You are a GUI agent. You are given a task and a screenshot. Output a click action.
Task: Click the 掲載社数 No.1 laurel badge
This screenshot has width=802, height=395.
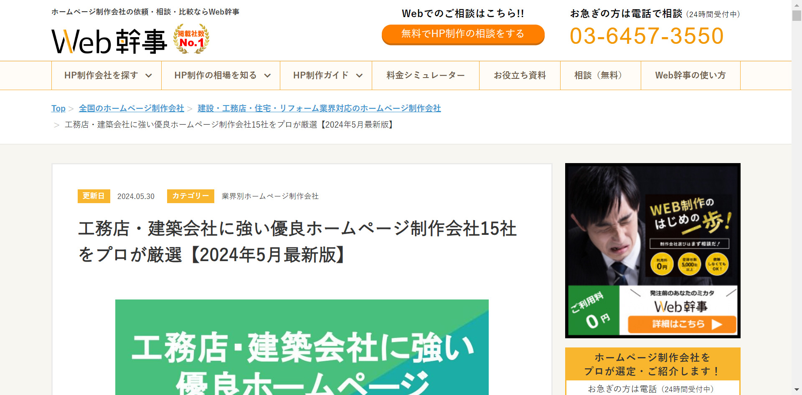click(x=191, y=39)
